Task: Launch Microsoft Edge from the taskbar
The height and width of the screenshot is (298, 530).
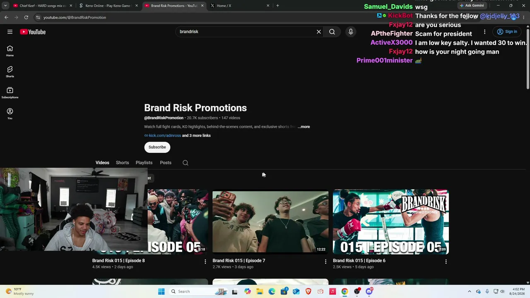Action: [x=272, y=291]
